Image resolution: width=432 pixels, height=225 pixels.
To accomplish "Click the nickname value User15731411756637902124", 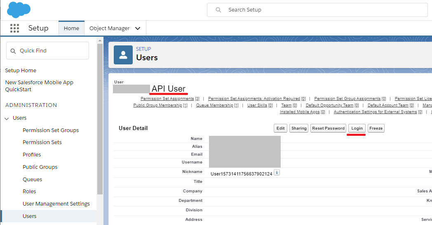I will pos(241,174).
